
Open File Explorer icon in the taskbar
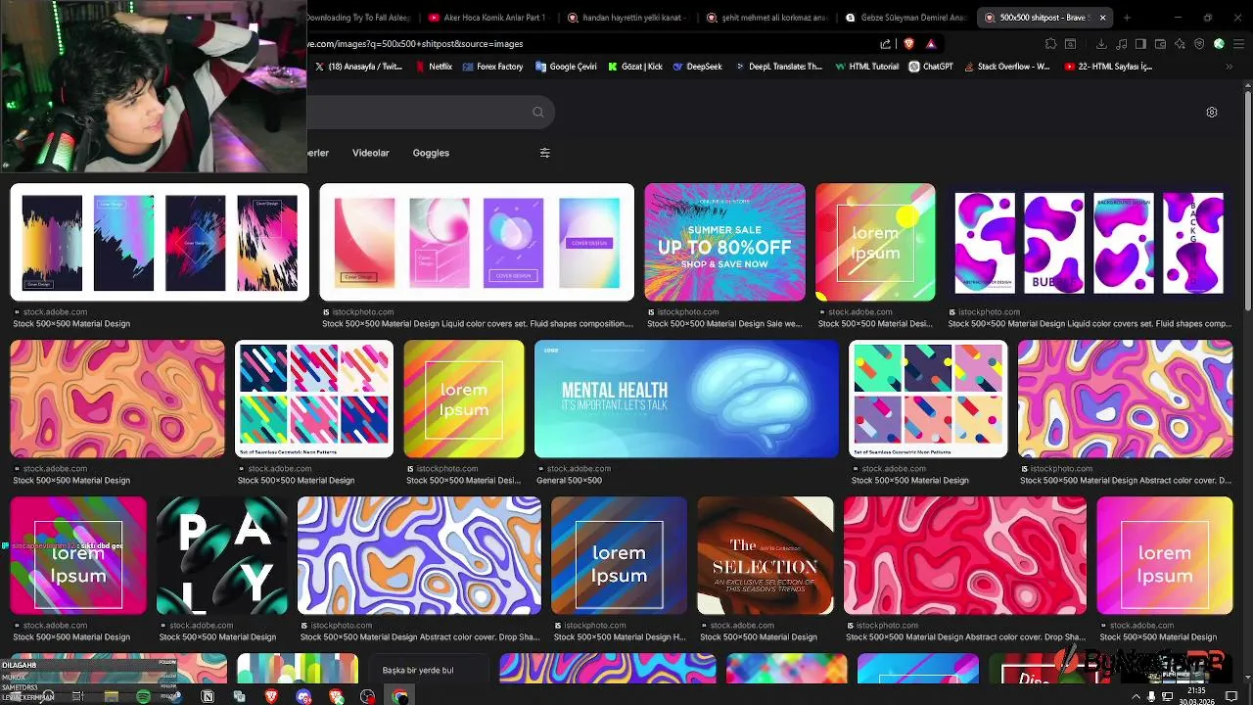click(111, 696)
